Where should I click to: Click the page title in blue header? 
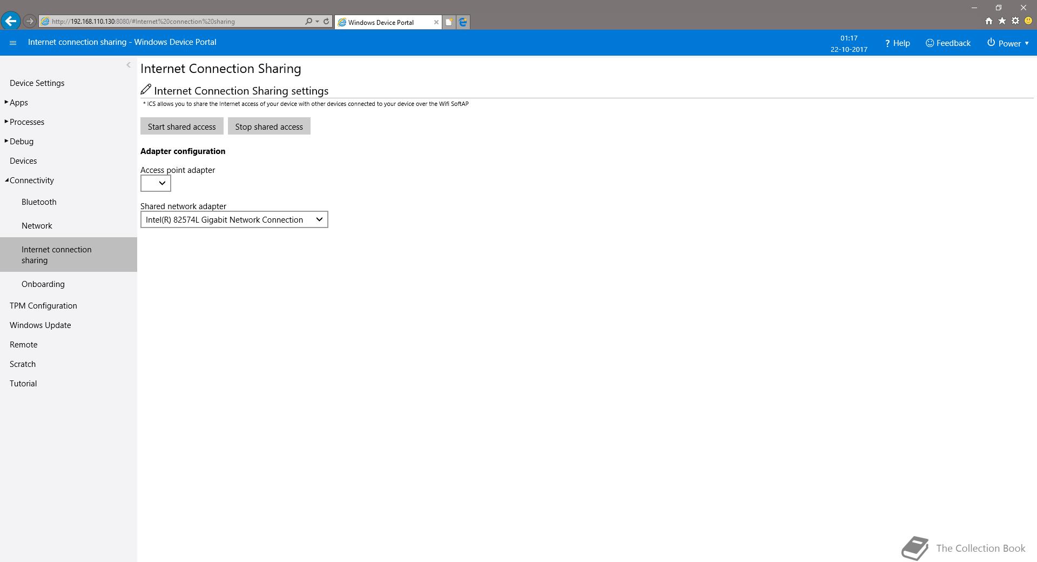[x=122, y=42]
